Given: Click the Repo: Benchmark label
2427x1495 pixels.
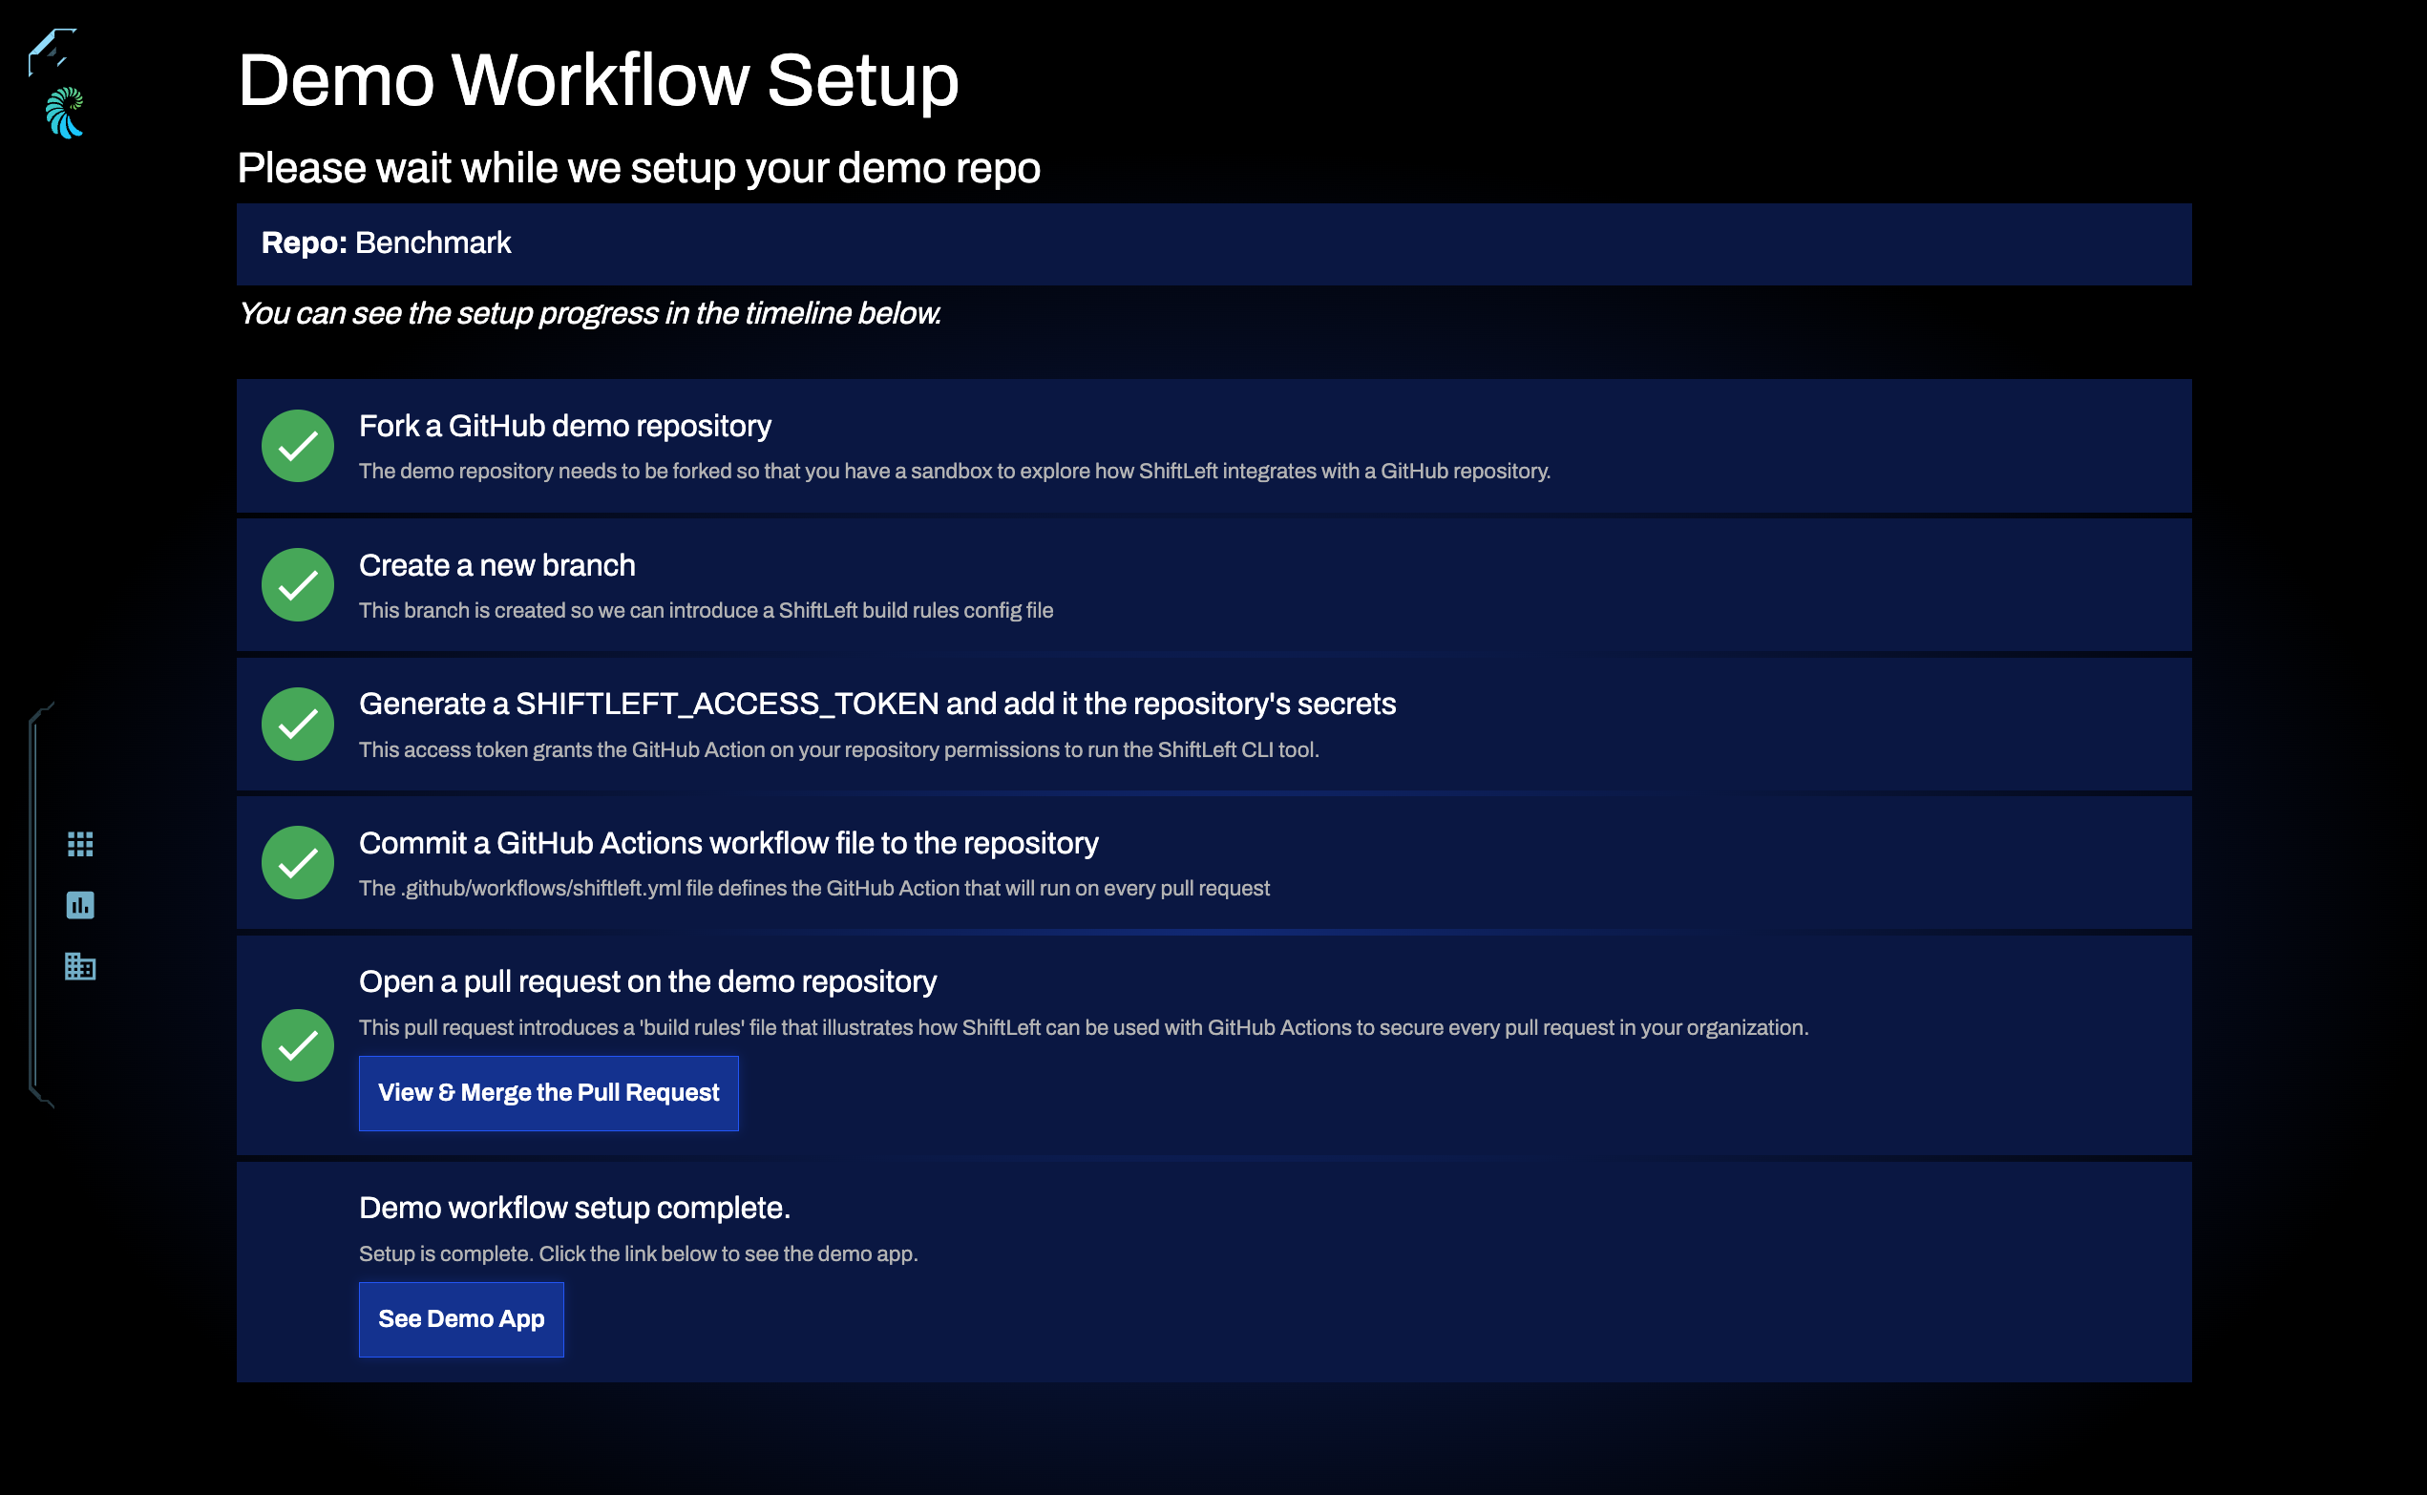Looking at the screenshot, I should [387, 243].
